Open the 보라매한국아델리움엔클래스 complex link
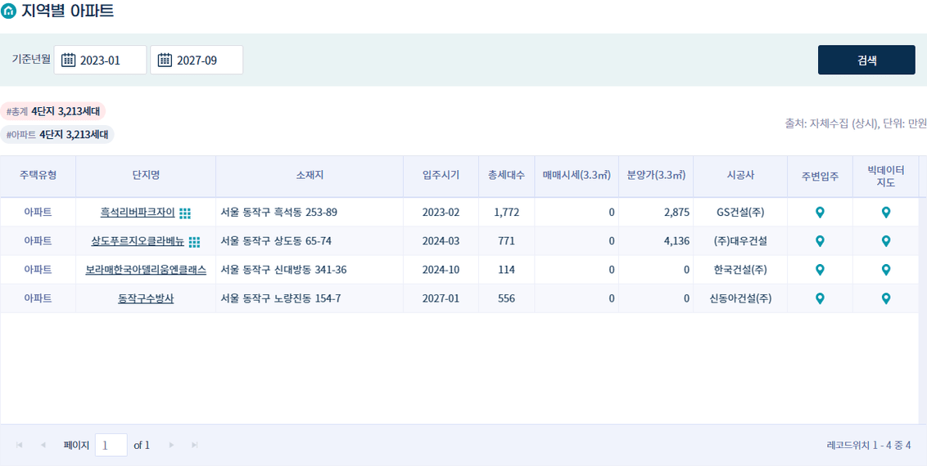This screenshot has width=927, height=466. [x=146, y=270]
